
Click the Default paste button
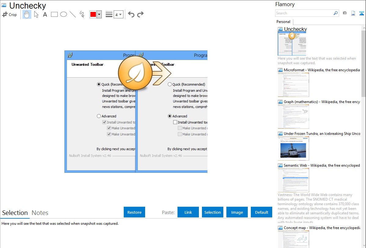262,212
